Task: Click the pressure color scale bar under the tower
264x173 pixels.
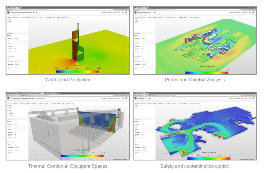Action: [77, 72]
